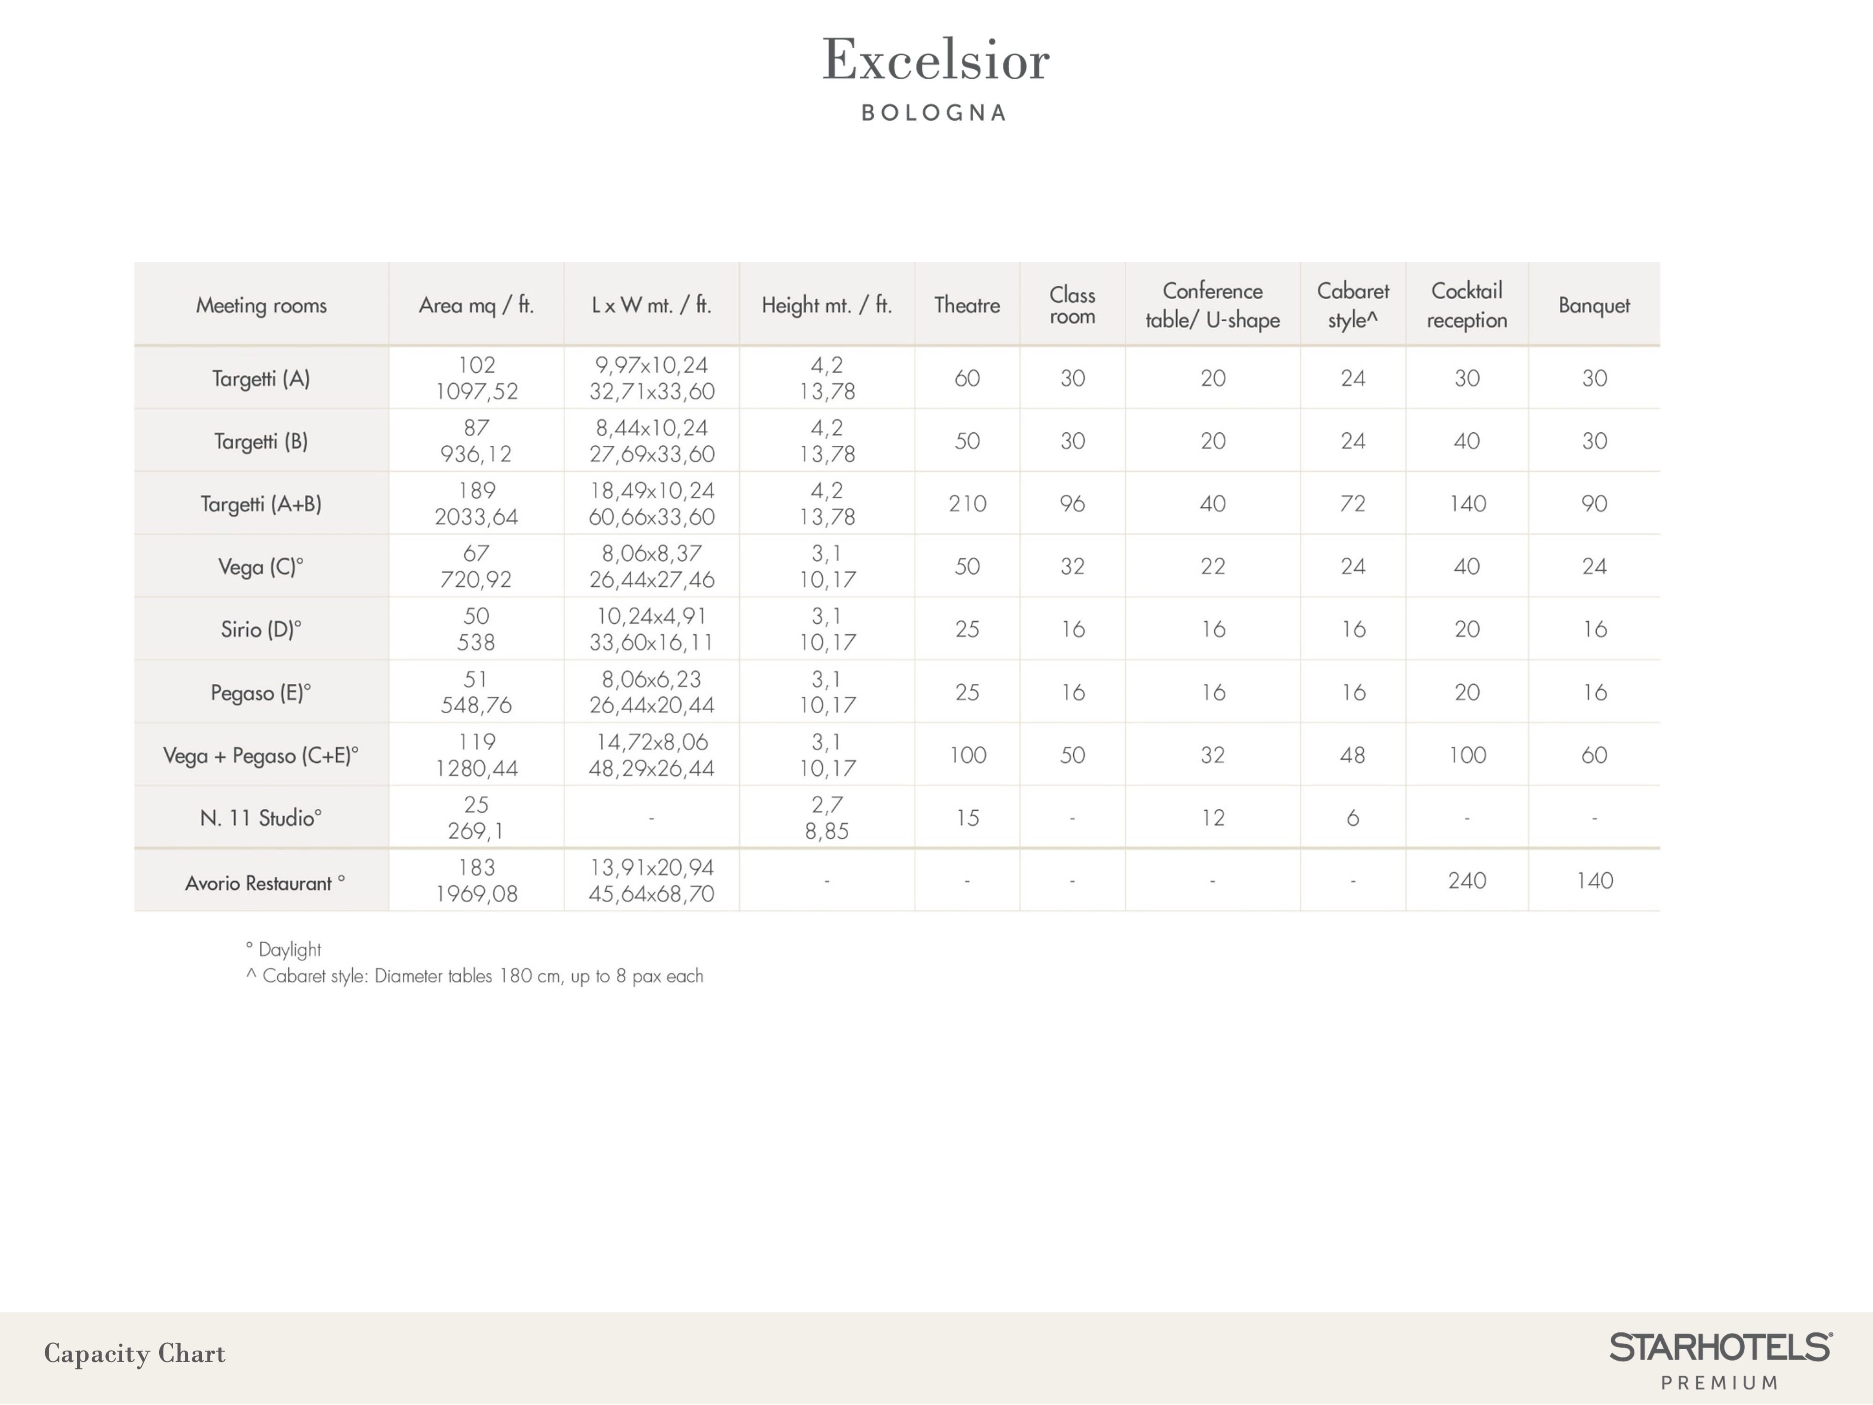This screenshot has width=1873, height=1405.
Task: Click area cell 67 / 720,92
Action: [476, 567]
